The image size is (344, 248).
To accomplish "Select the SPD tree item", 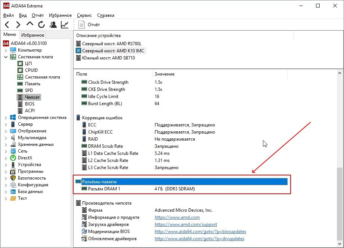I will pos(29,91).
